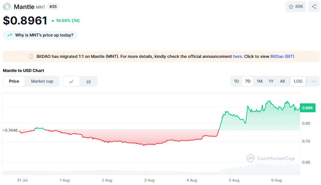Image resolution: width=321 pixels, height=185 pixels.
Task: Select the Price tab
Action: point(14,81)
